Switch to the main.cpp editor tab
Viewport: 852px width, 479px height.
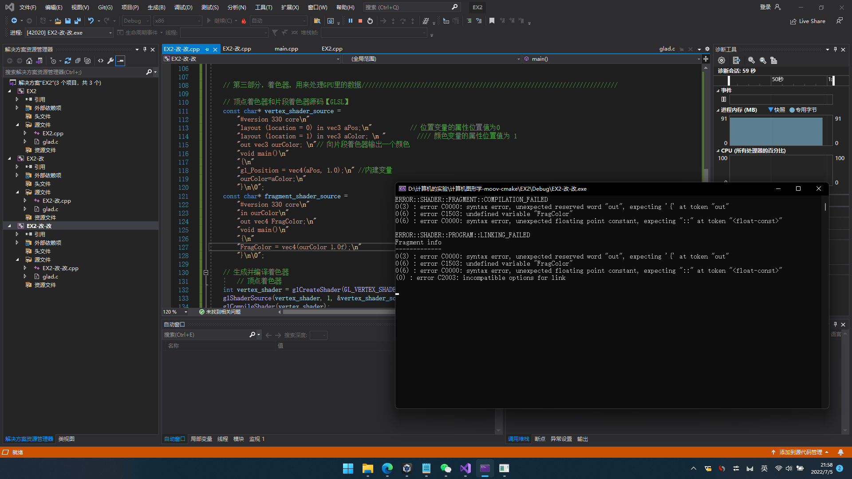point(286,49)
